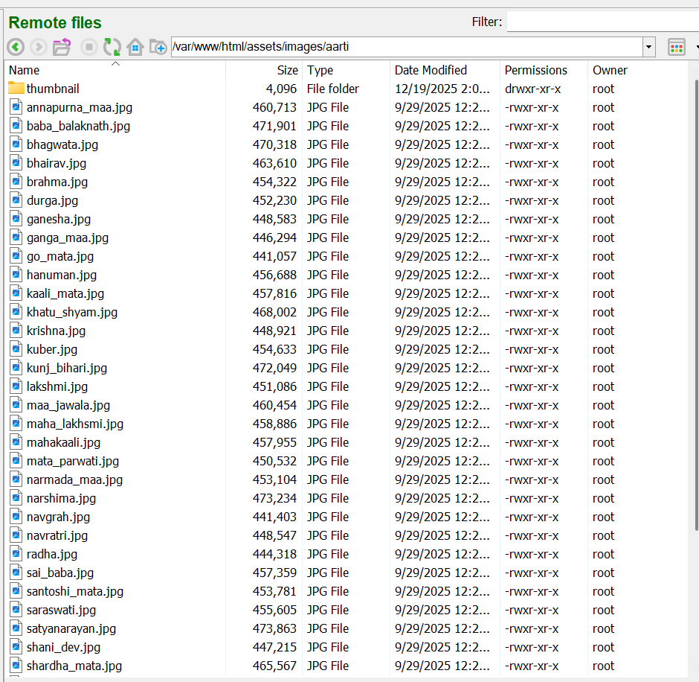This screenshot has width=699, height=682.
Task: Click the file icon beside bhairav.jpg
Action: [16, 163]
